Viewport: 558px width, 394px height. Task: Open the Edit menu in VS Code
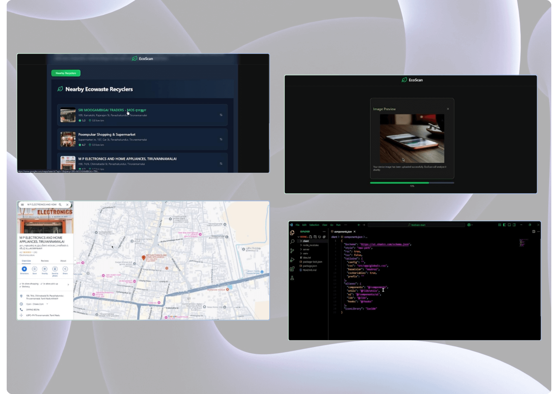(304, 225)
